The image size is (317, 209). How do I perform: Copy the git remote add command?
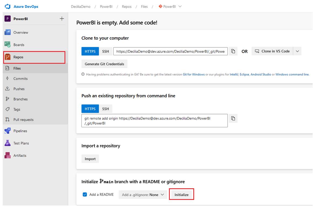(x=233, y=118)
